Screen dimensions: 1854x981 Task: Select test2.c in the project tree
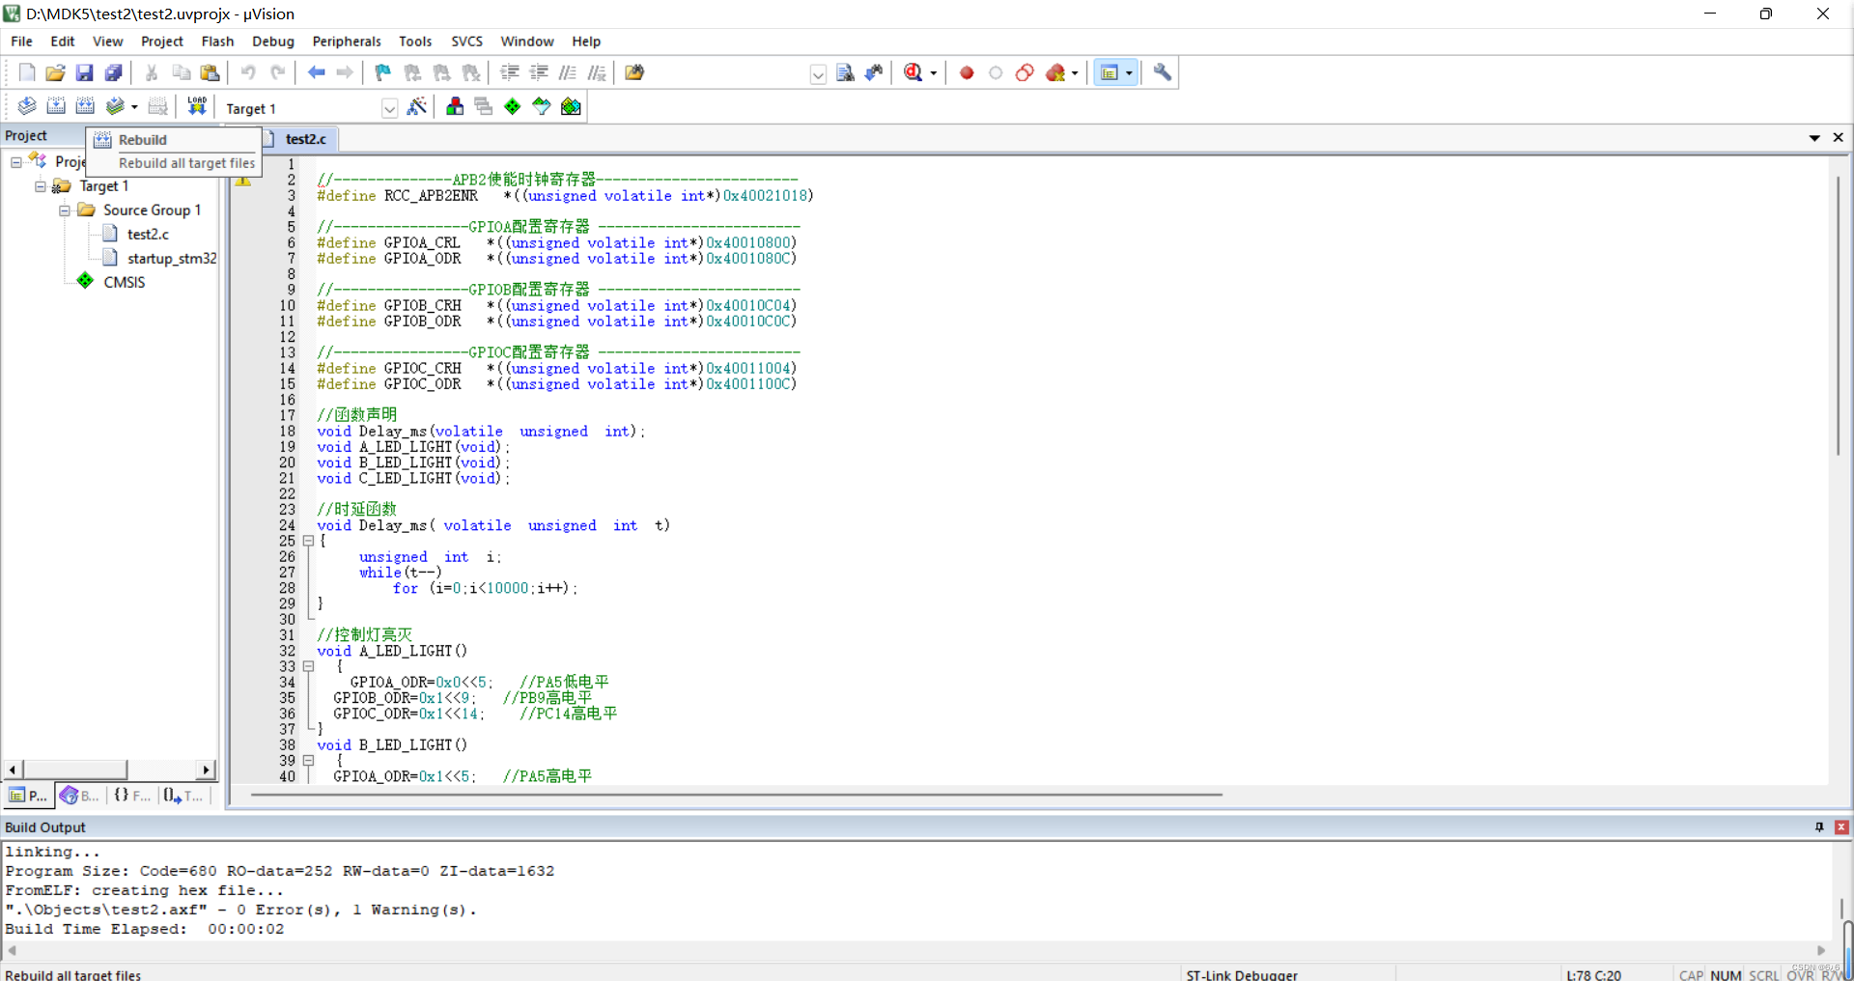coord(148,235)
